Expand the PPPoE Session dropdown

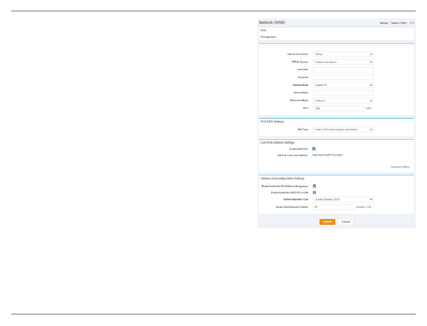tap(343, 62)
